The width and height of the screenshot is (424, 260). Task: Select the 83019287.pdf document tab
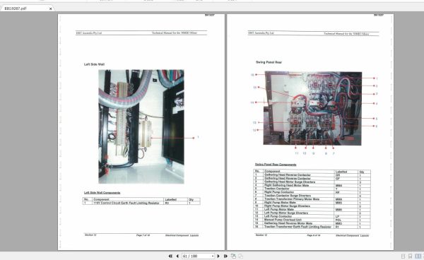coord(27,8)
